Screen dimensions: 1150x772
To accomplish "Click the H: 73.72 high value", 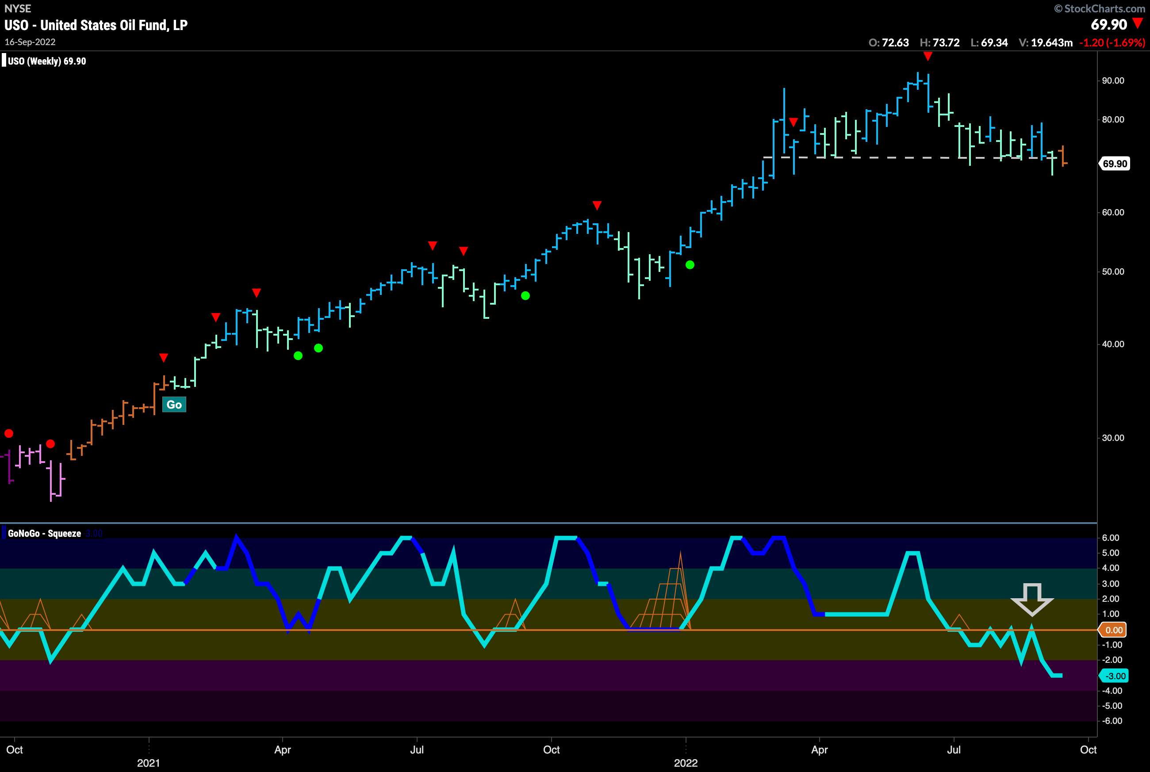I will [939, 42].
